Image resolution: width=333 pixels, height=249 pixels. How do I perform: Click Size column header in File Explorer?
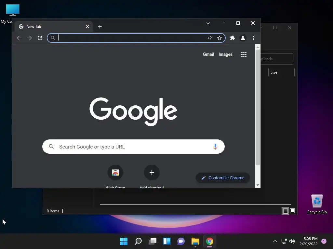(x=281, y=72)
